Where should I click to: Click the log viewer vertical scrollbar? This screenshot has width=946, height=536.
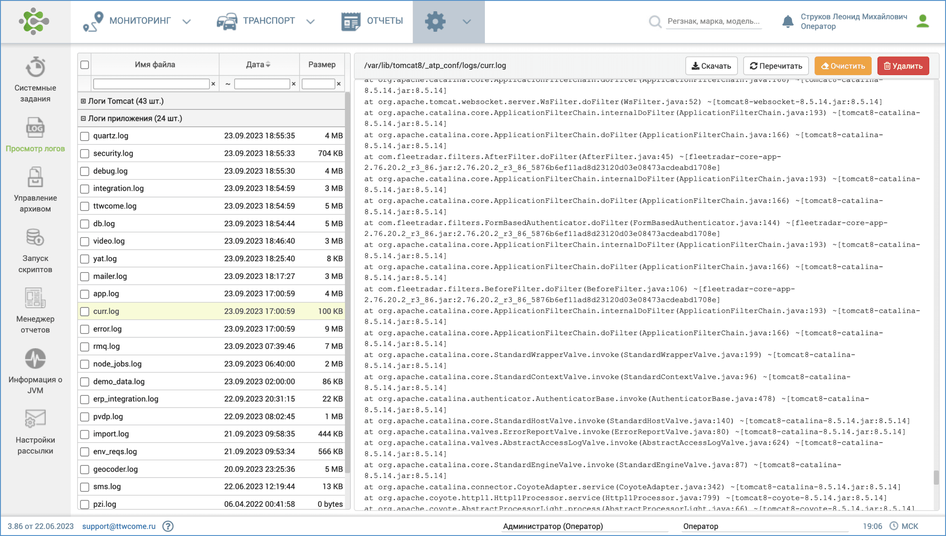click(936, 477)
